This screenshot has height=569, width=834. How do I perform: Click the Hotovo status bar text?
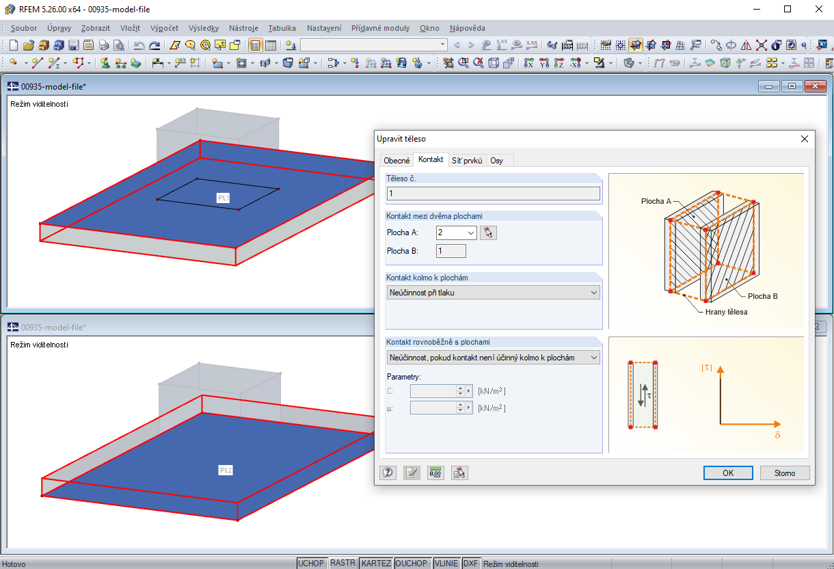coord(14,564)
